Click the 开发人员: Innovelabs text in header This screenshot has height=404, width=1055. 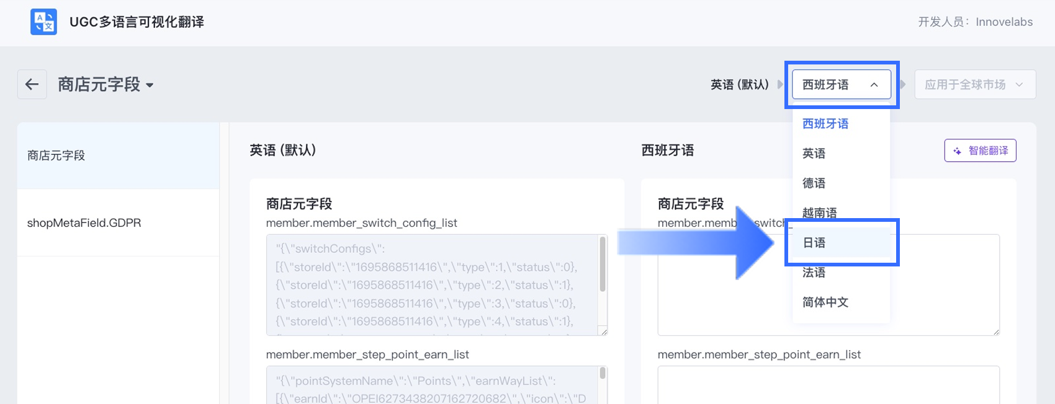pos(976,22)
